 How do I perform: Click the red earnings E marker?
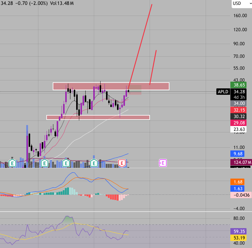click(x=122, y=163)
